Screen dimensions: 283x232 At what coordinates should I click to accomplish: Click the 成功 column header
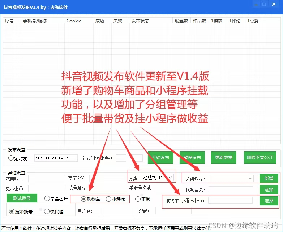click(102, 21)
